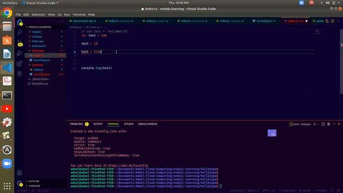The width and height of the screenshot is (343, 193).
Task: Open the launch profile dropdown next to plus
Action: click(318, 124)
